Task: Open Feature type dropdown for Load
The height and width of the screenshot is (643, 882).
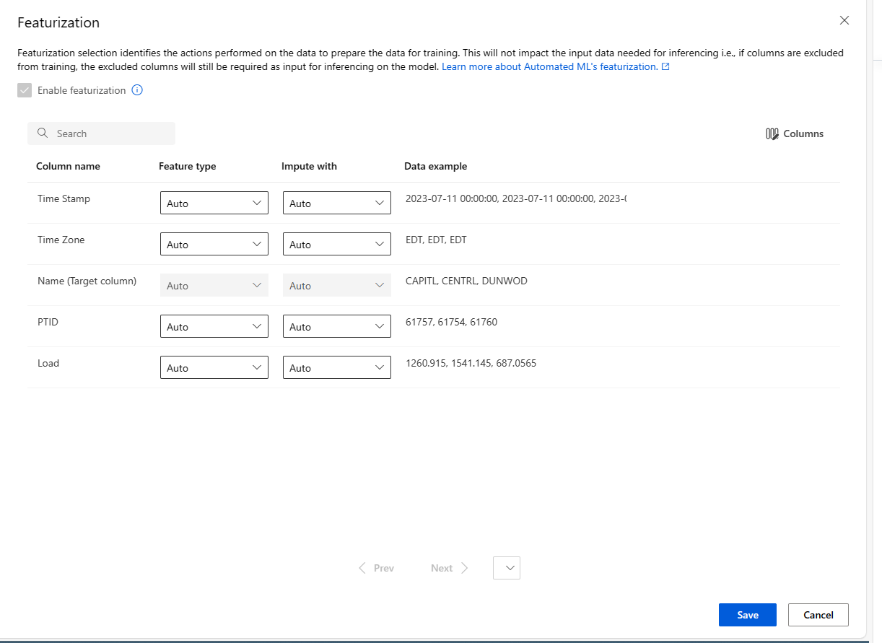Action: click(x=214, y=367)
